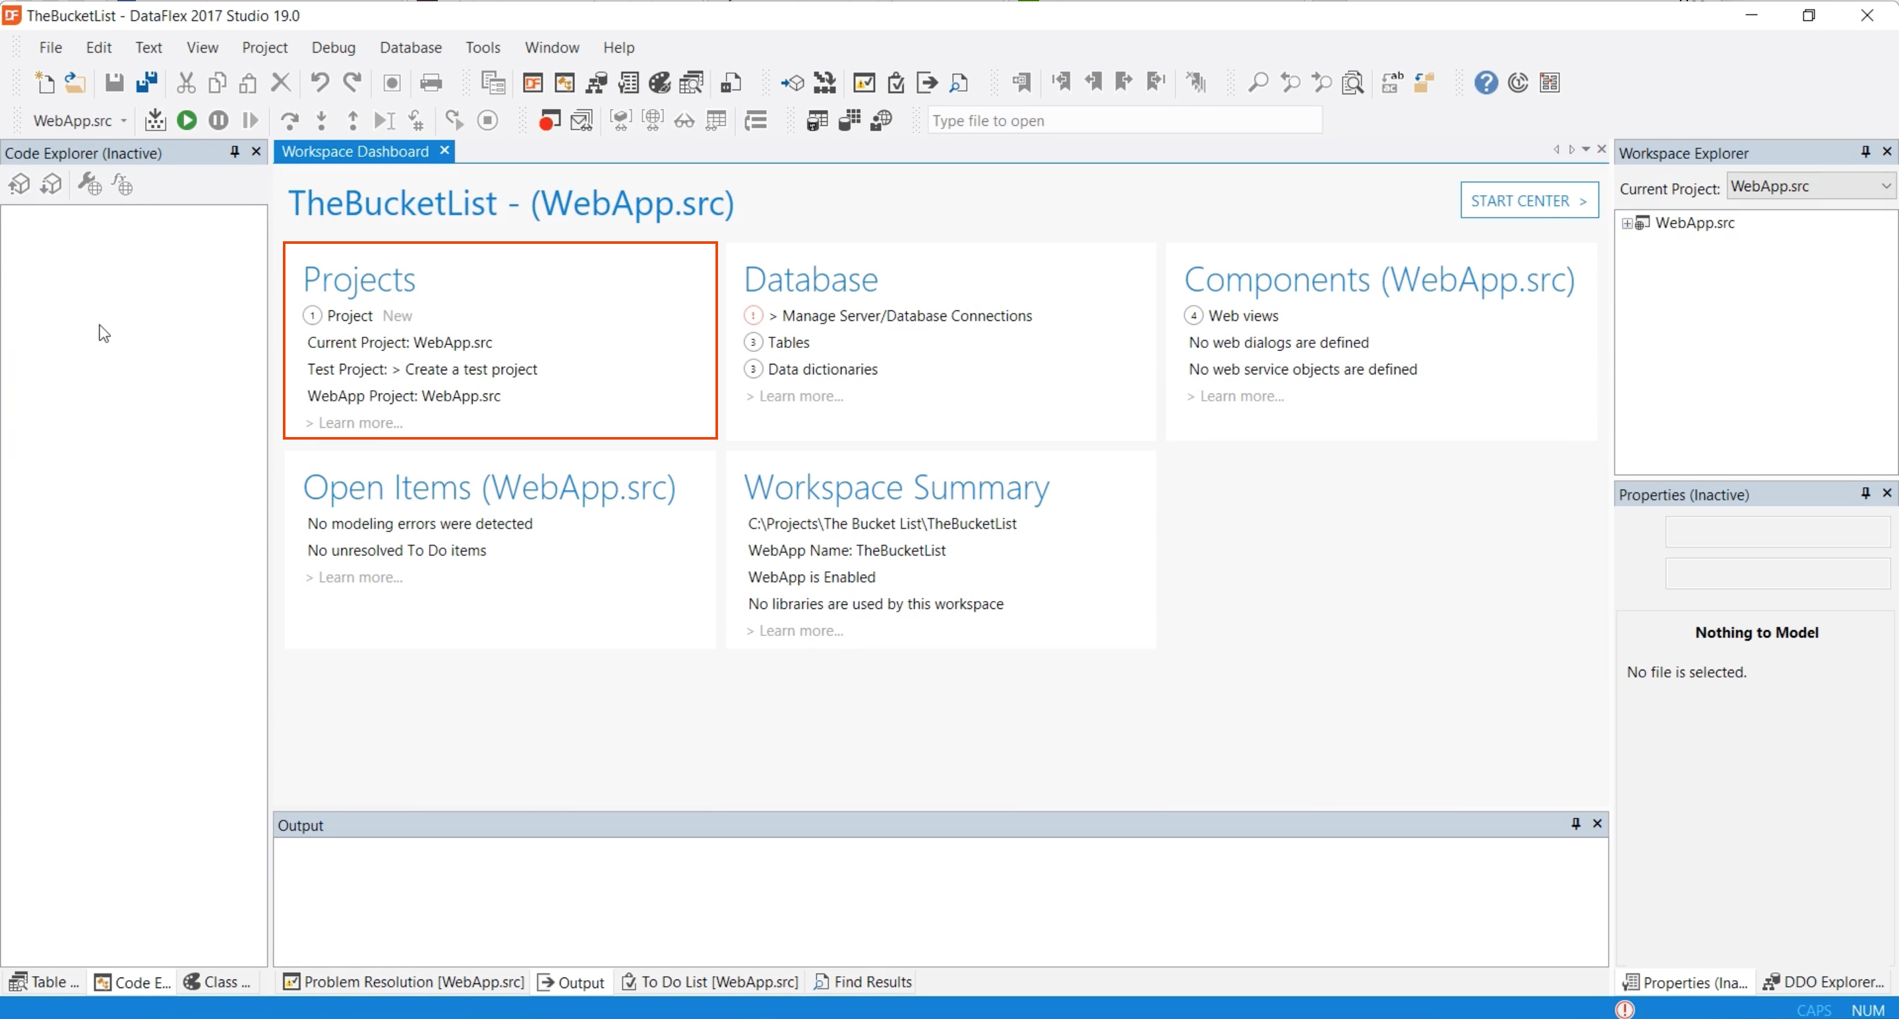1899x1019 pixels.
Task: Click the breakpoints window red dot icon
Action: (549, 120)
